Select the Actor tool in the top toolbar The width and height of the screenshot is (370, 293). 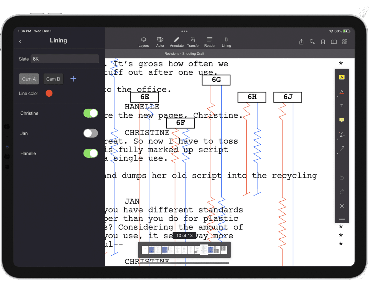[160, 42]
